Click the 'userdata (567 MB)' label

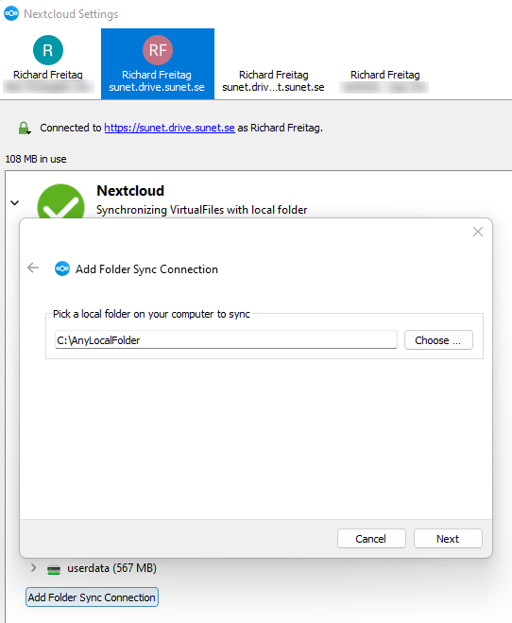[111, 568]
